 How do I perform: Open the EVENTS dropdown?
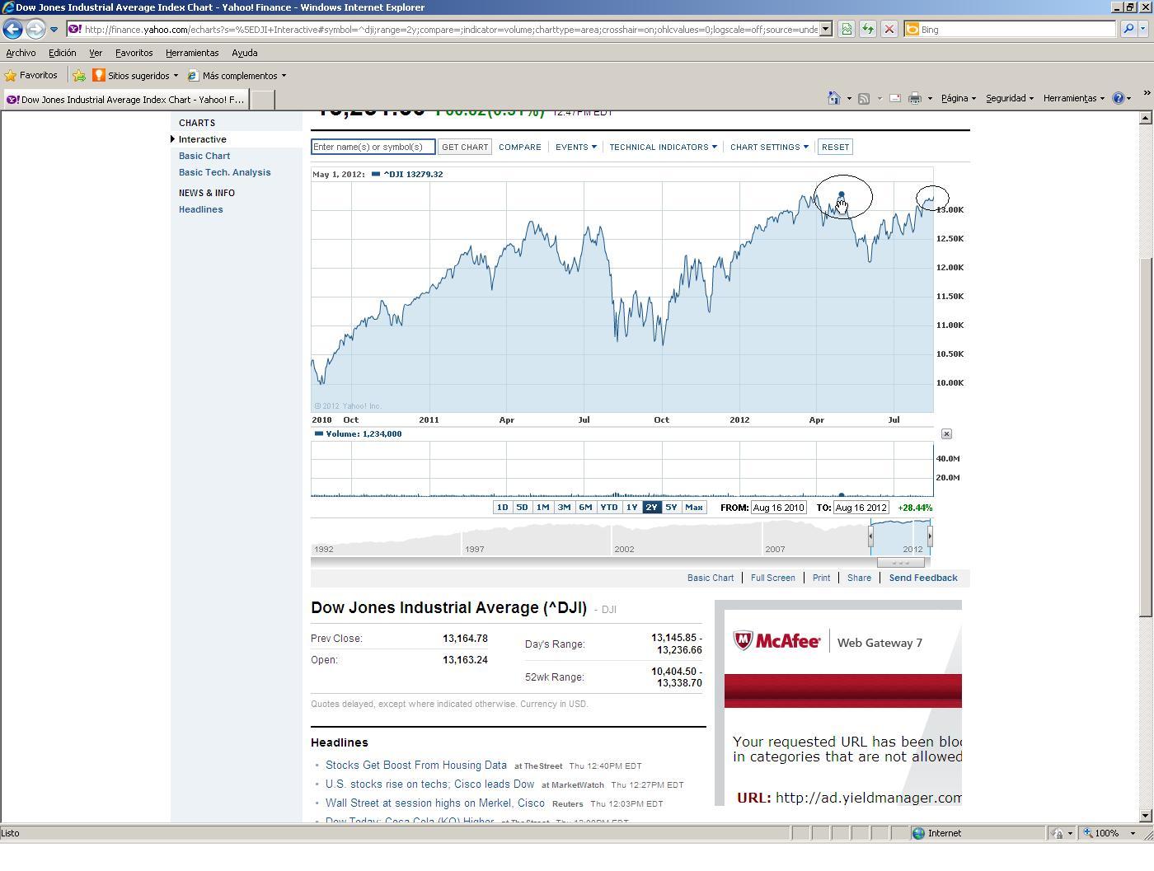coord(575,147)
